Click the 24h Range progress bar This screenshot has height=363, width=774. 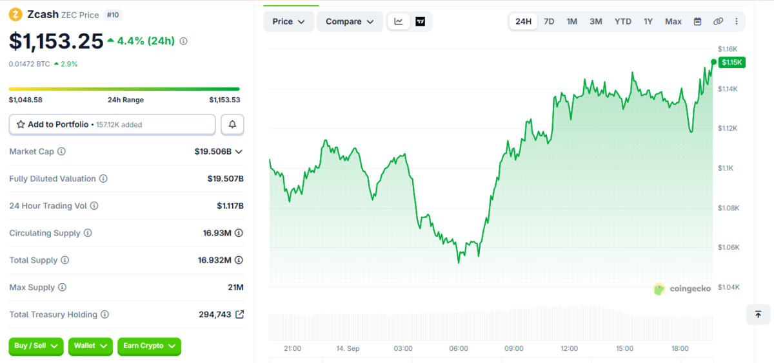click(x=124, y=89)
